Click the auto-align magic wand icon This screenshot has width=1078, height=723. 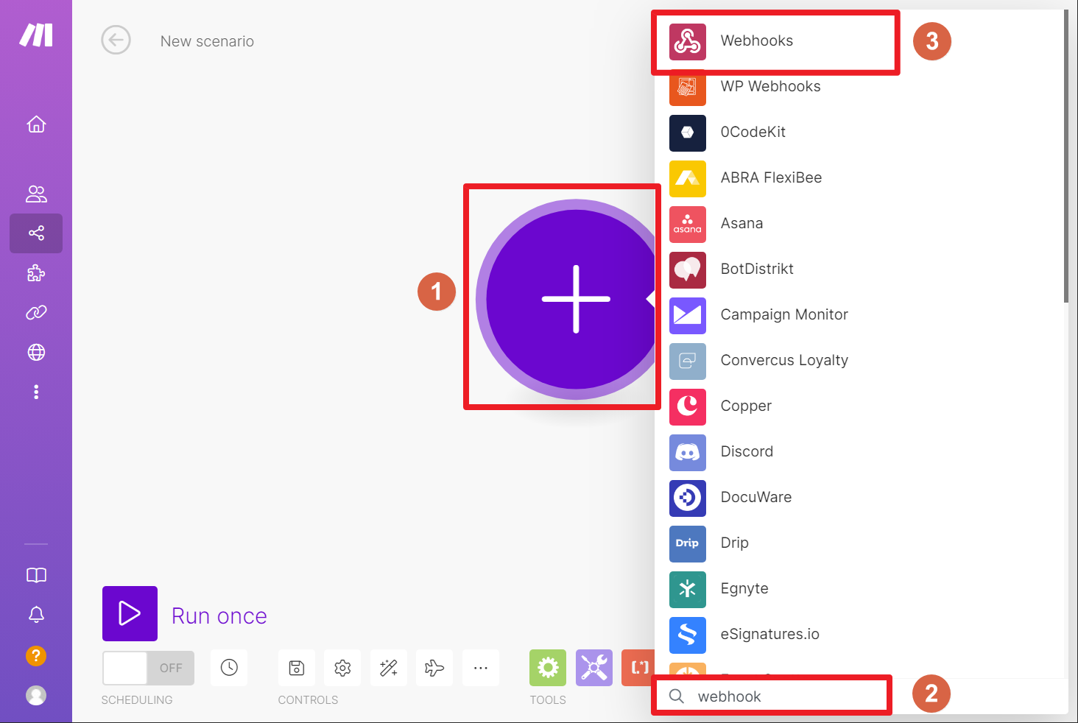pyautogui.click(x=389, y=668)
